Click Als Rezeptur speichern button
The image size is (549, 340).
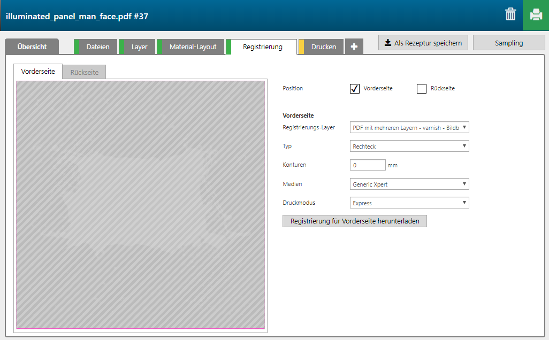pos(423,43)
